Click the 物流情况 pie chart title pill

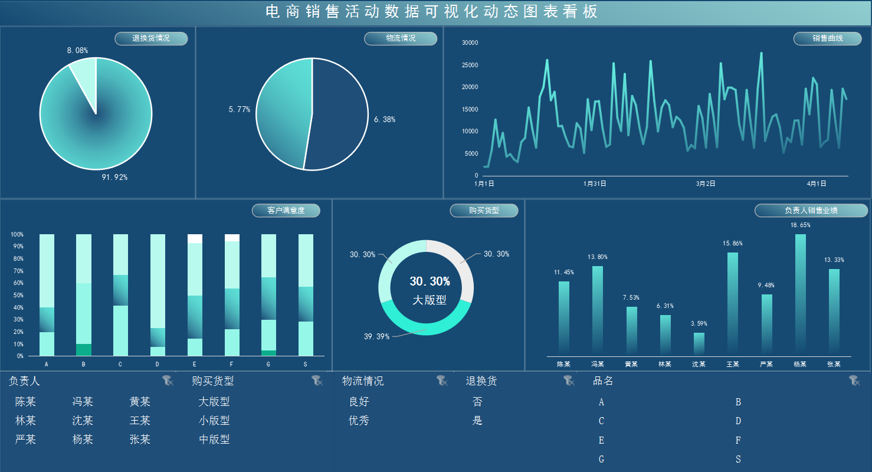pyautogui.click(x=401, y=38)
